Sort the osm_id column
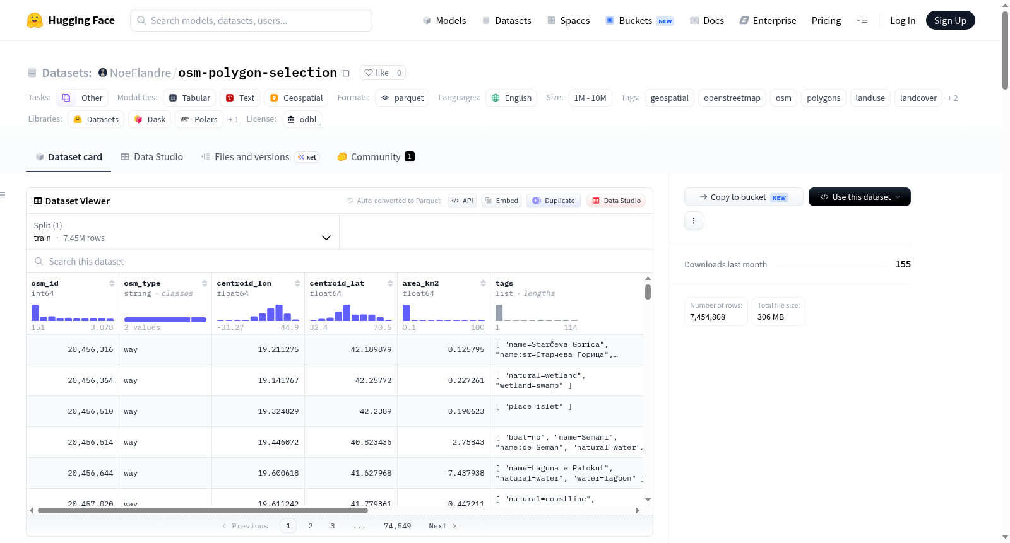 pyautogui.click(x=112, y=283)
